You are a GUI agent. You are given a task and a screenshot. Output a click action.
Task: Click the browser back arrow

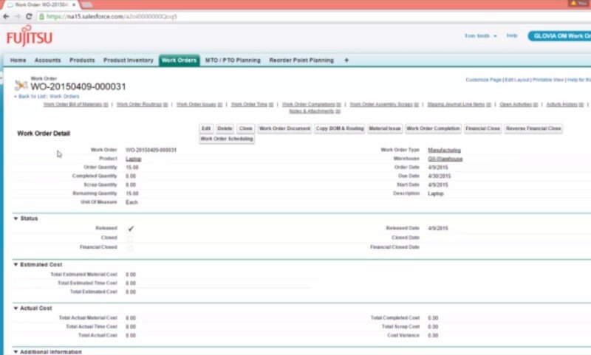click(6, 15)
